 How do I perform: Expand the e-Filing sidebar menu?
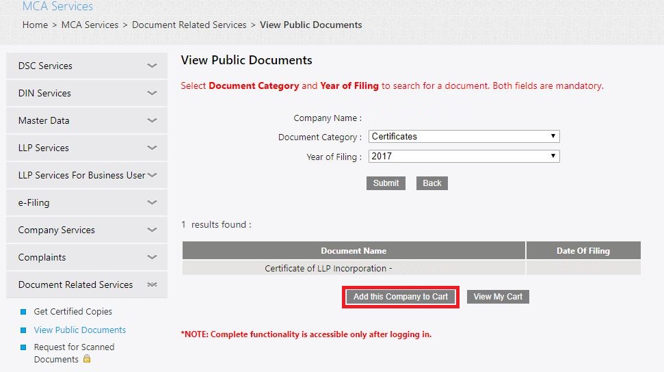(x=87, y=202)
